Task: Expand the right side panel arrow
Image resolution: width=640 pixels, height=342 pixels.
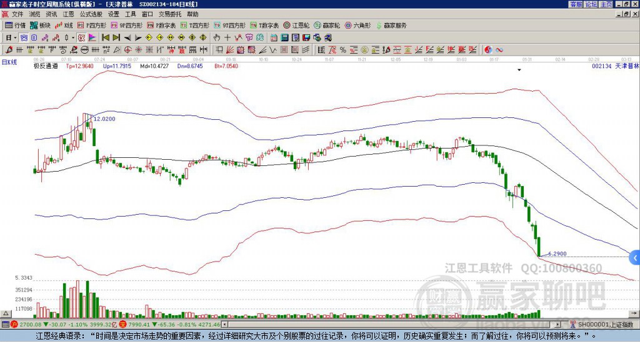Action: (635, 257)
